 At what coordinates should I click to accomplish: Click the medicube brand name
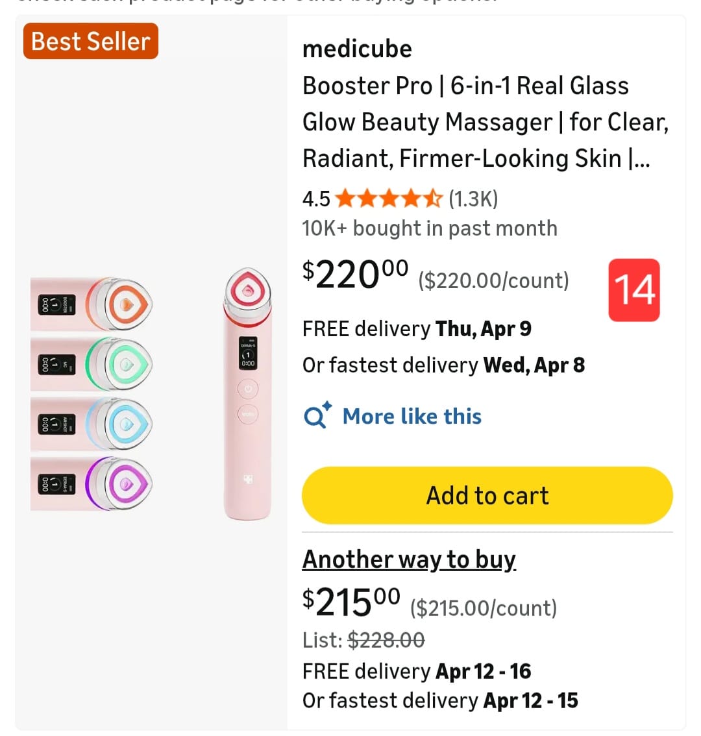click(357, 49)
